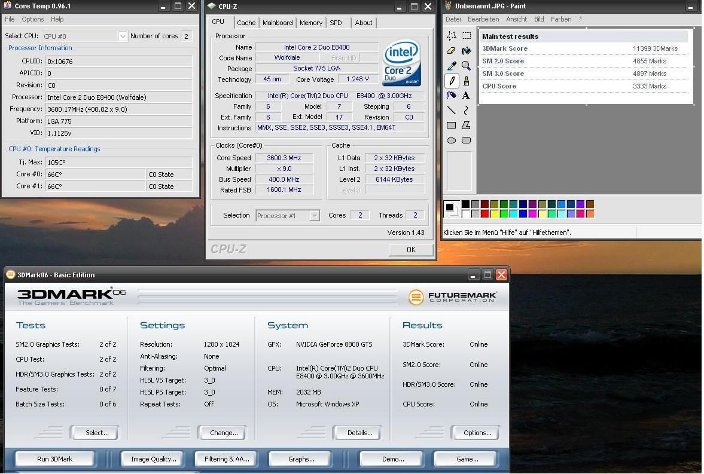704x474 pixels.
Task: Click the Code Name value Wolfdale in CPU-Z
Action: [x=287, y=57]
